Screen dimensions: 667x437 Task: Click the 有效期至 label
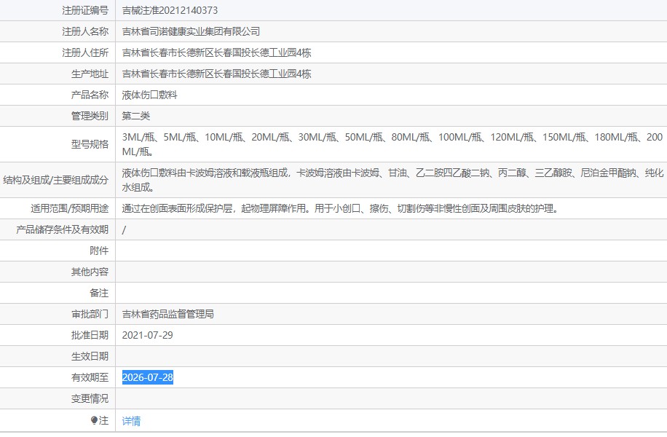(x=90, y=377)
